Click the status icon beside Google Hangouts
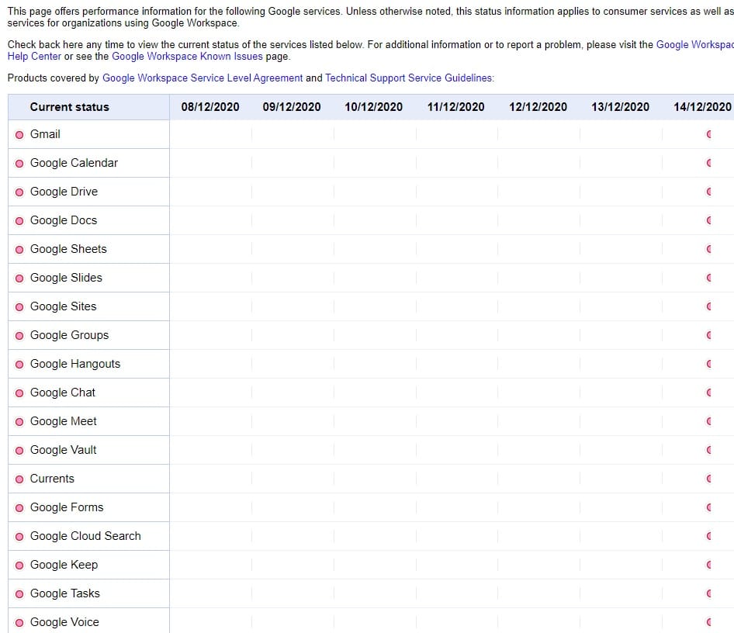 pos(19,365)
